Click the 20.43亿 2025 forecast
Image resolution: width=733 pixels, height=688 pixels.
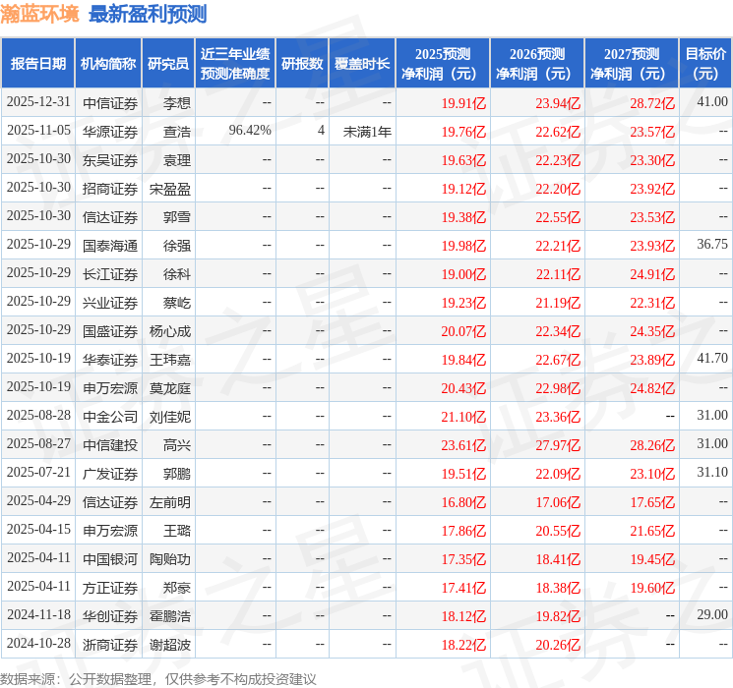pos(463,388)
